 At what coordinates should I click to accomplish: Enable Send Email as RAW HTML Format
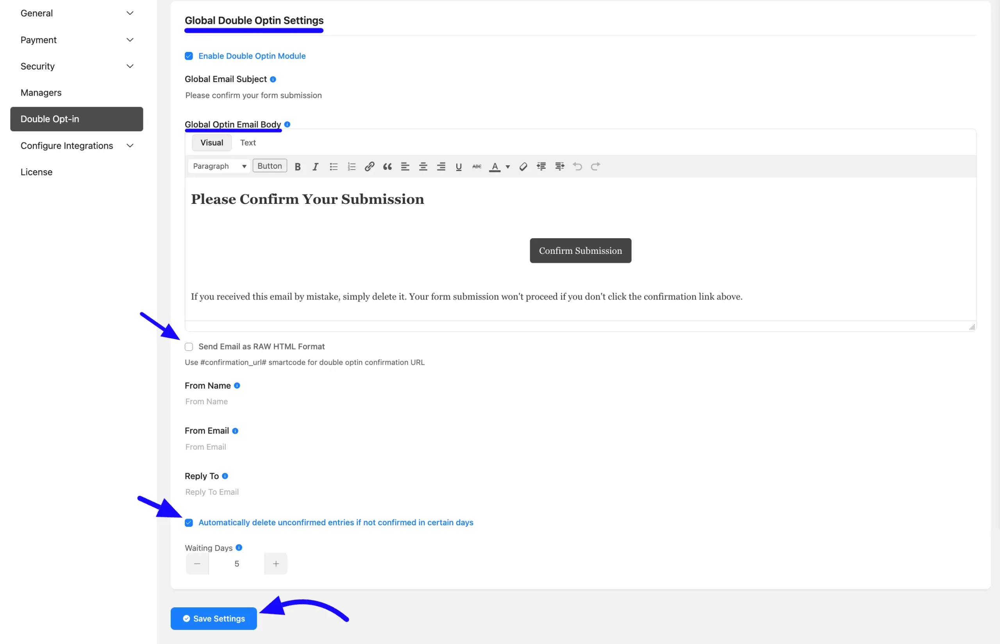(x=189, y=347)
